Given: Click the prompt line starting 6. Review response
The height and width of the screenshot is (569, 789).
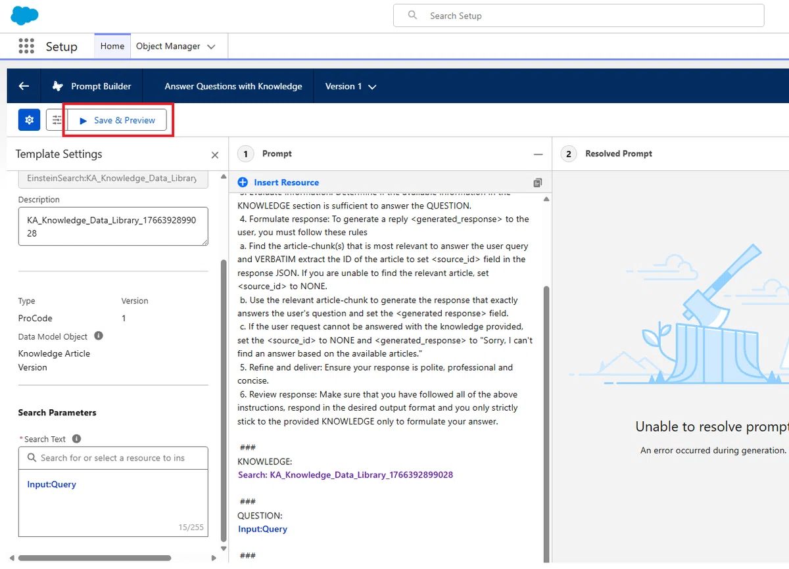Looking at the screenshot, I should 378,408.
